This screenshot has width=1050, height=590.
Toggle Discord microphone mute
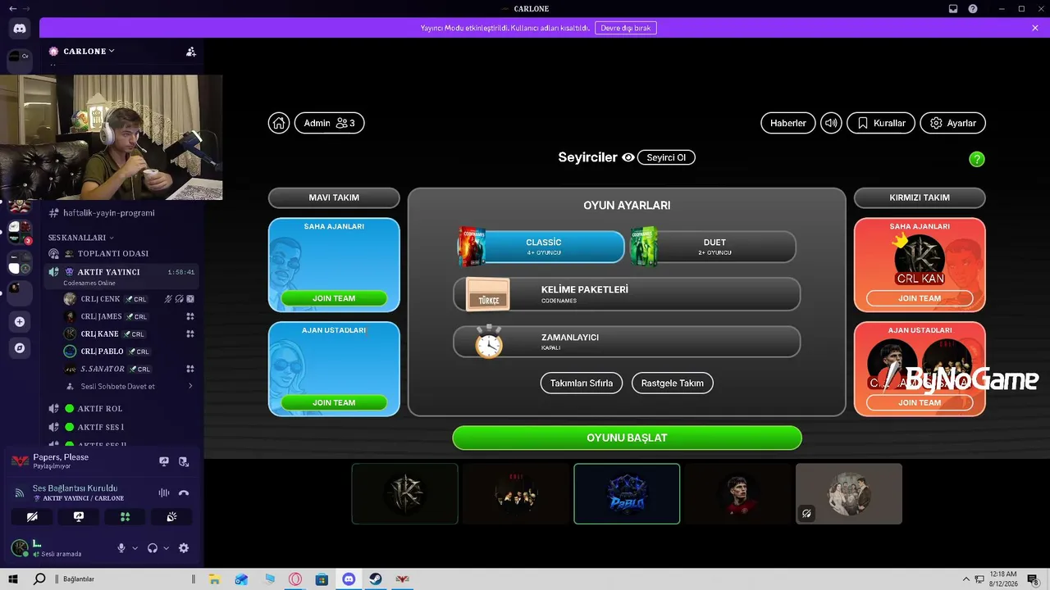121,548
